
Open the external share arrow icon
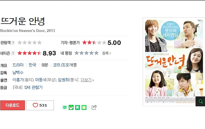pyautogui.click(x=94, y=107)
